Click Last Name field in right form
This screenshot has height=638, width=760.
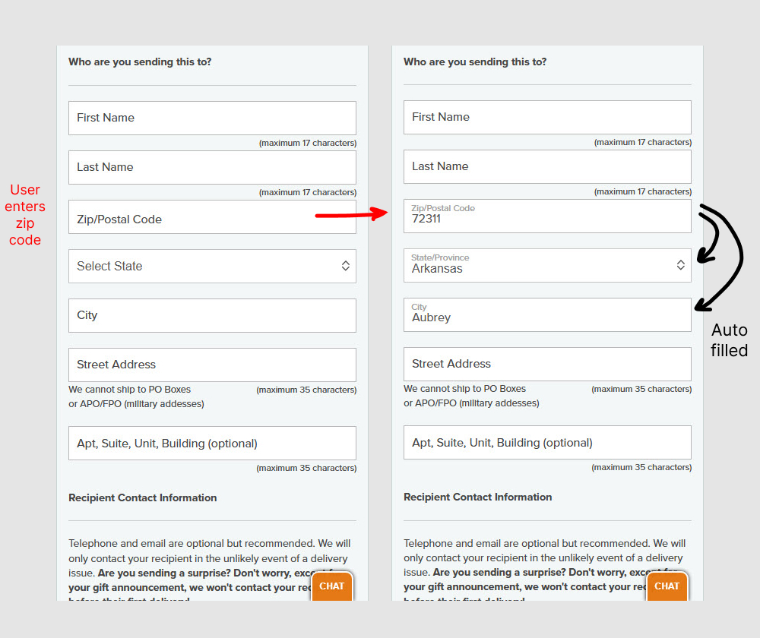pyautogui.click(x=547, y=166)
